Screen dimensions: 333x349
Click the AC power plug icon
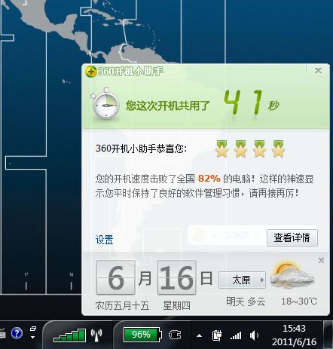[175, 335]
